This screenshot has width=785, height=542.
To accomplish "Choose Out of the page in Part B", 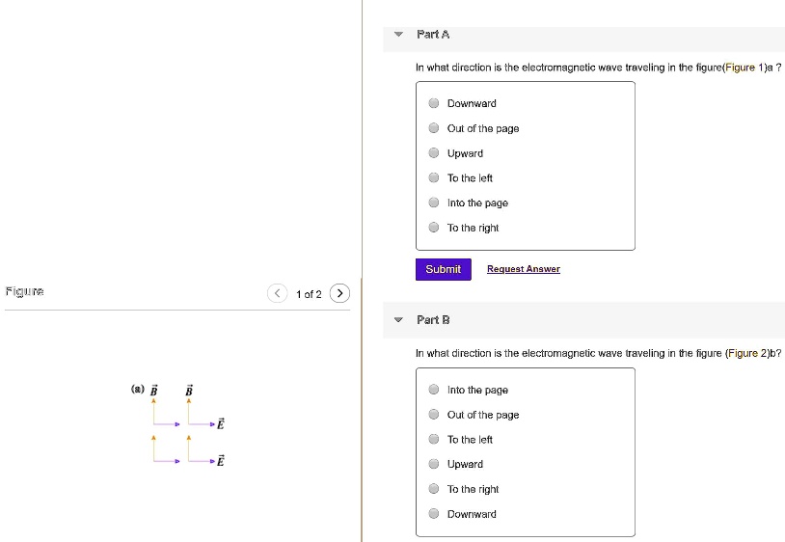I will click(x=434, y=416).
